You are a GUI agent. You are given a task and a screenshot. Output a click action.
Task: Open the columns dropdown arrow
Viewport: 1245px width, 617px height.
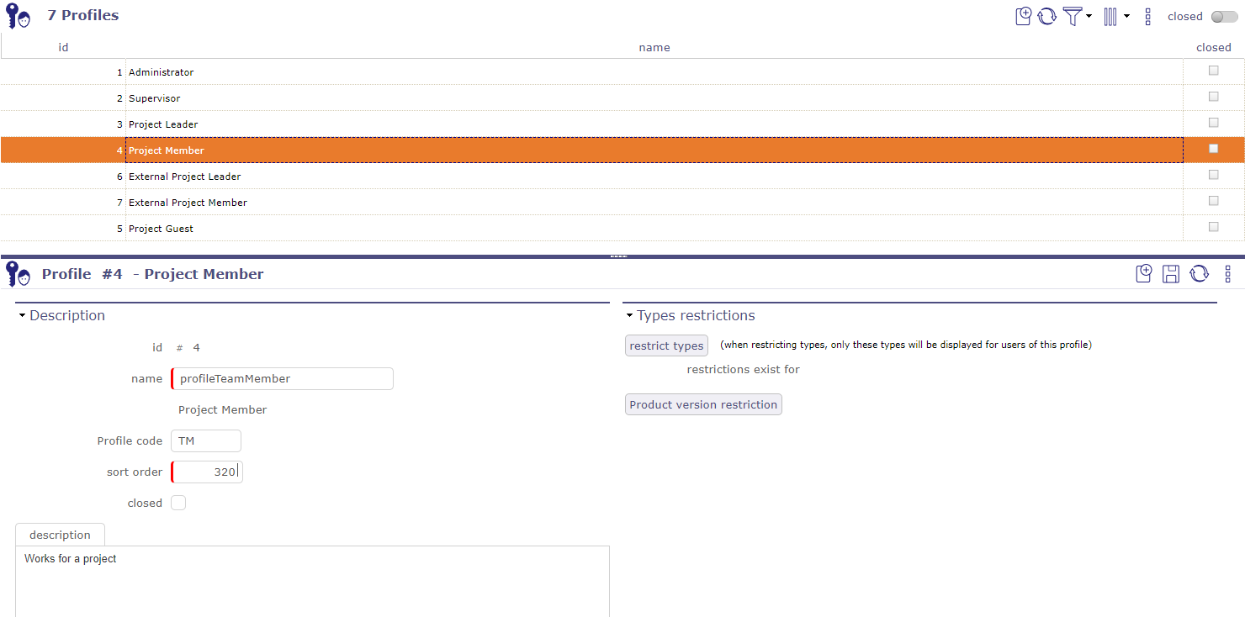point(1126,16)
